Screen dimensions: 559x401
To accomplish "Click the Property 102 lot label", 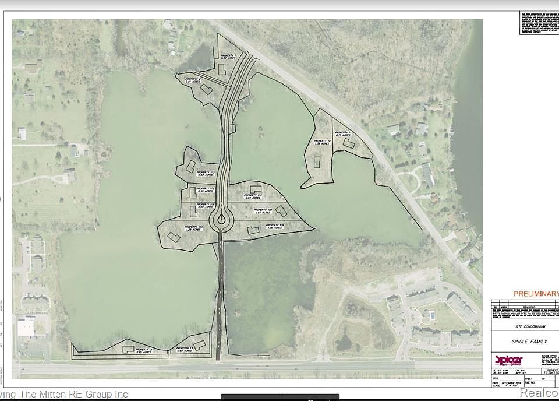I will [206, 174].
